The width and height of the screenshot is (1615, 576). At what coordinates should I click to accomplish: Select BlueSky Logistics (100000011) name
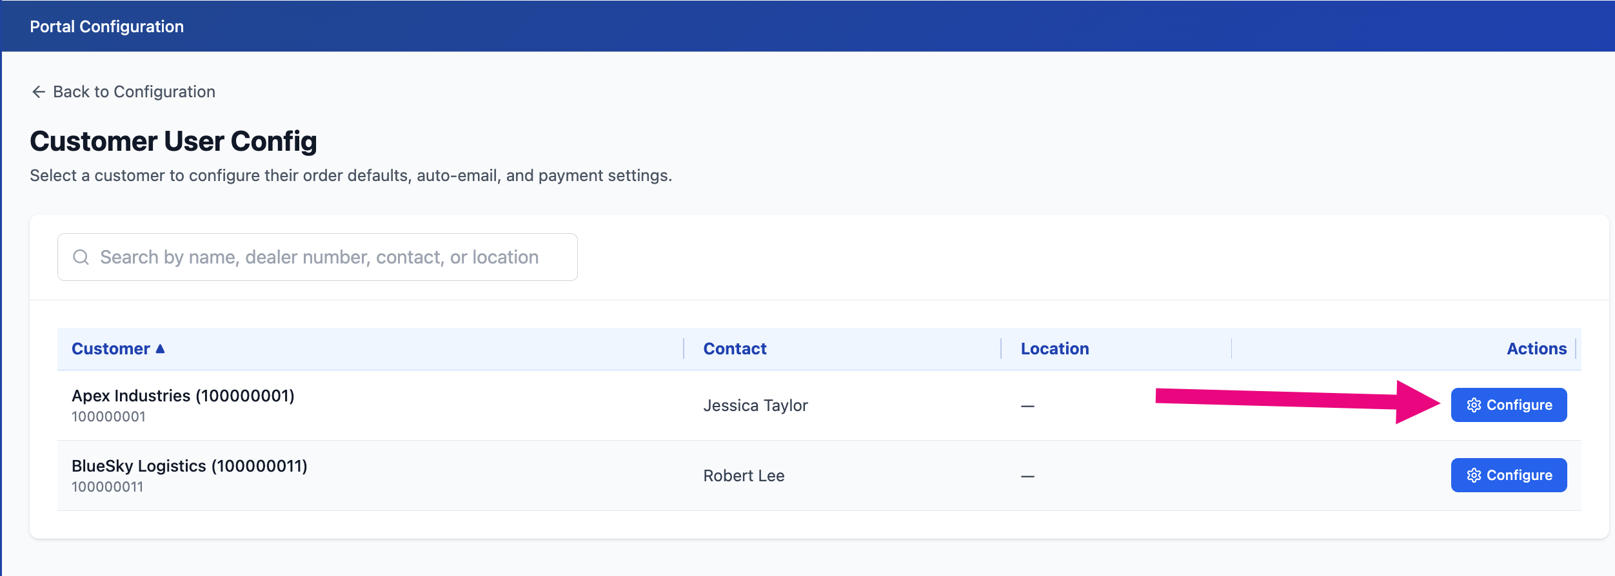[x=190, y=466]
